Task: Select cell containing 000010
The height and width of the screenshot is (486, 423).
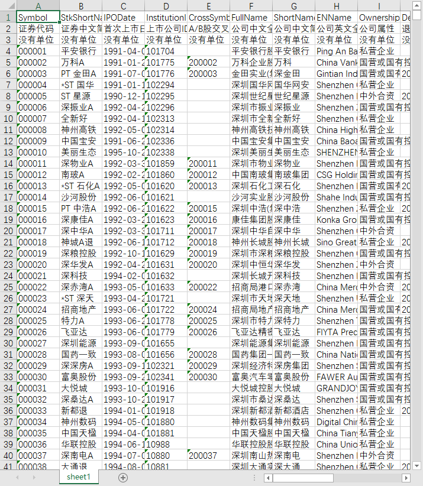Action: pos(38,152)
